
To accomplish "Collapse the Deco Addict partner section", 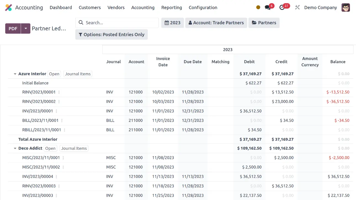I will [15, 148].
